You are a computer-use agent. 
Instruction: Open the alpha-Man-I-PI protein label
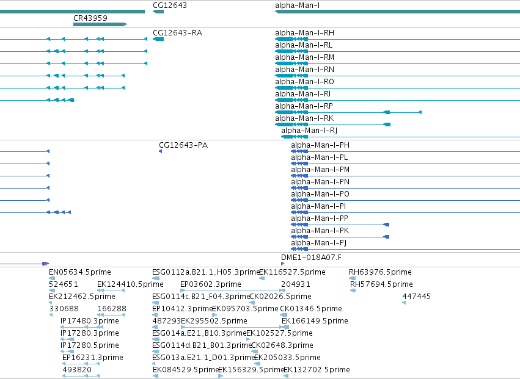[x=318, y=206]
